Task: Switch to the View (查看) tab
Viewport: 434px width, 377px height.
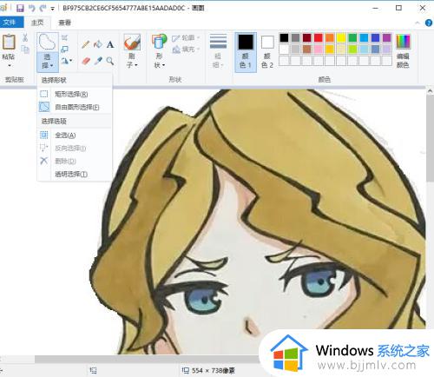Action: tap(64, 23)
